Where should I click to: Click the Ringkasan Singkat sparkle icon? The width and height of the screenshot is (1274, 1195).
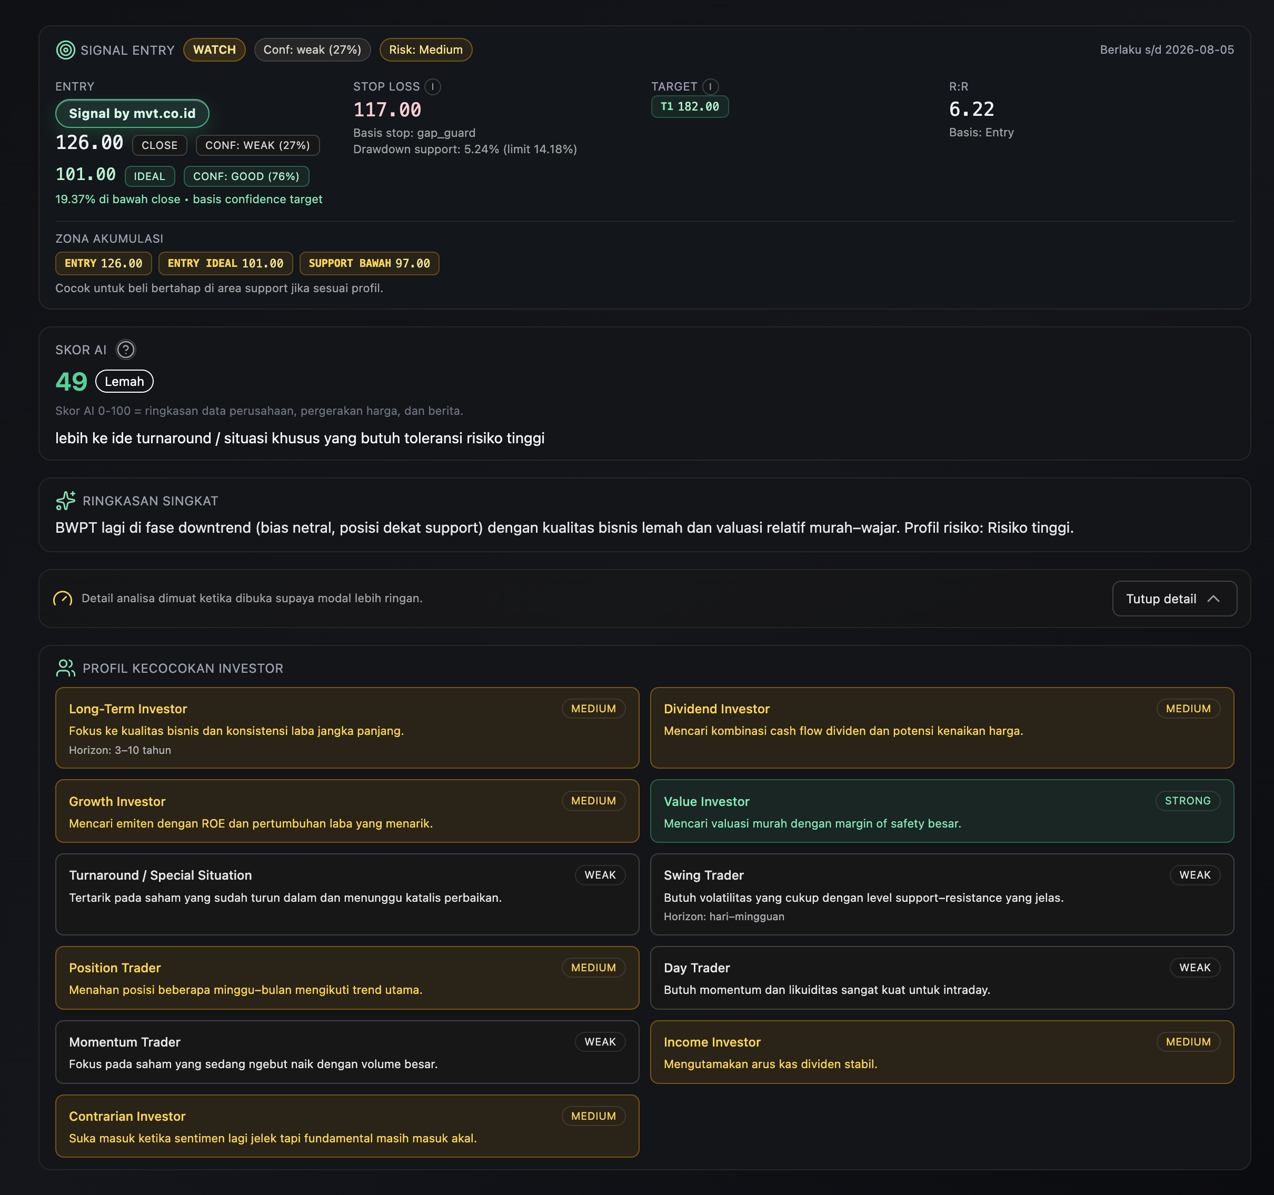coord(65,501)
